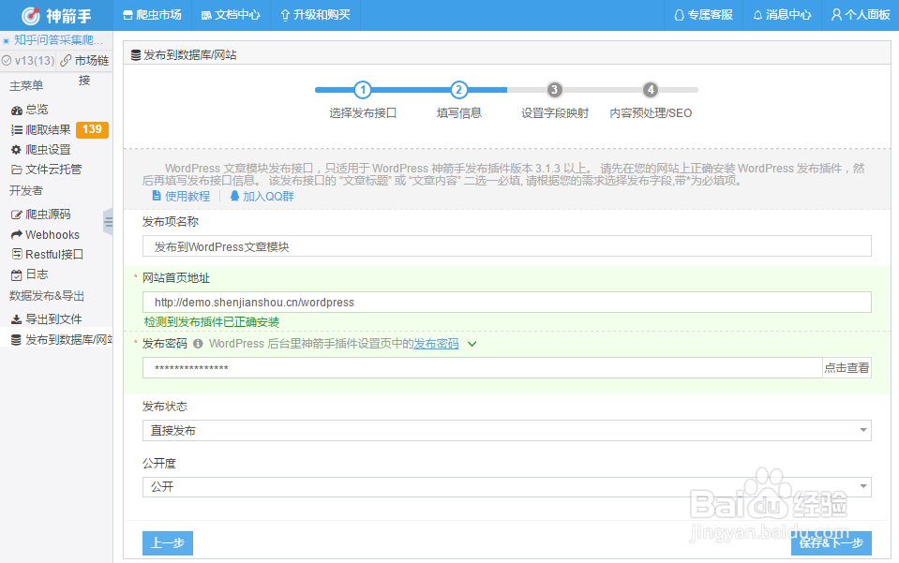The height and width of the screenshot is (563, 899).
Task: Open 爬虫市场 in top navigation
Action: pos(153,15)
